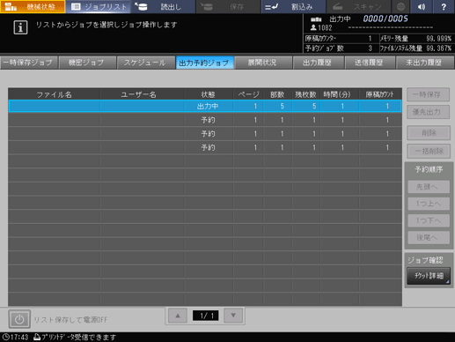Select the second 予約 job row

click(x=205, y=134)
